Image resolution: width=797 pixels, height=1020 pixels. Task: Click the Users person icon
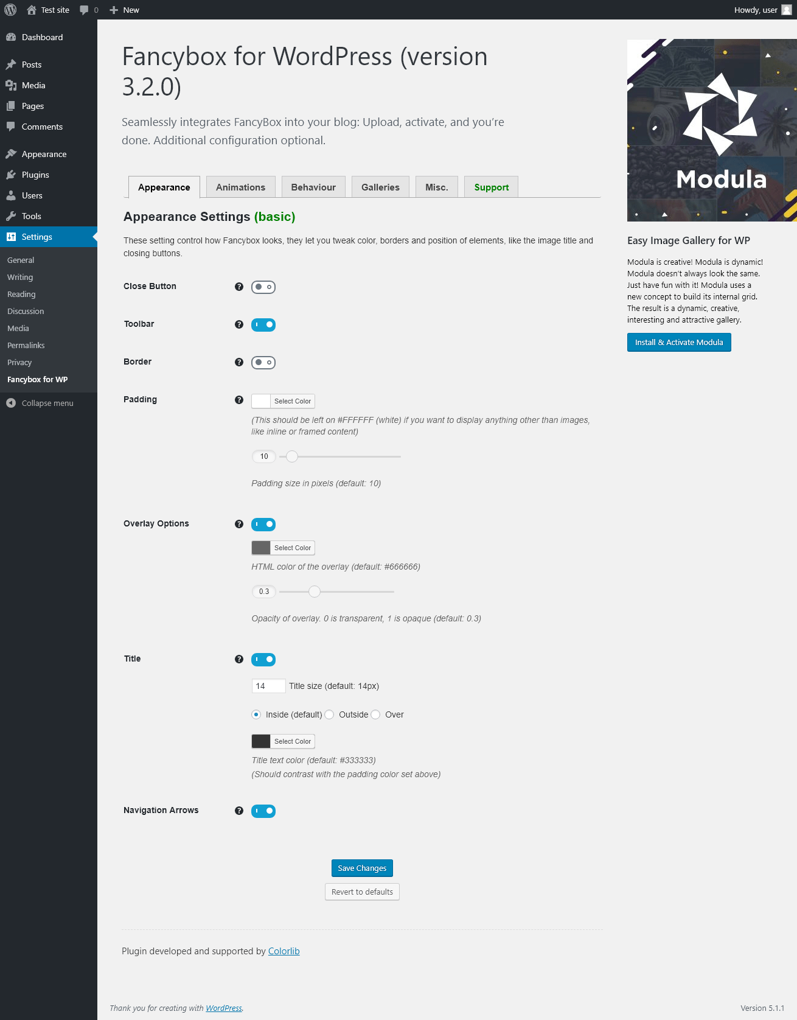(x=11, y=195)
